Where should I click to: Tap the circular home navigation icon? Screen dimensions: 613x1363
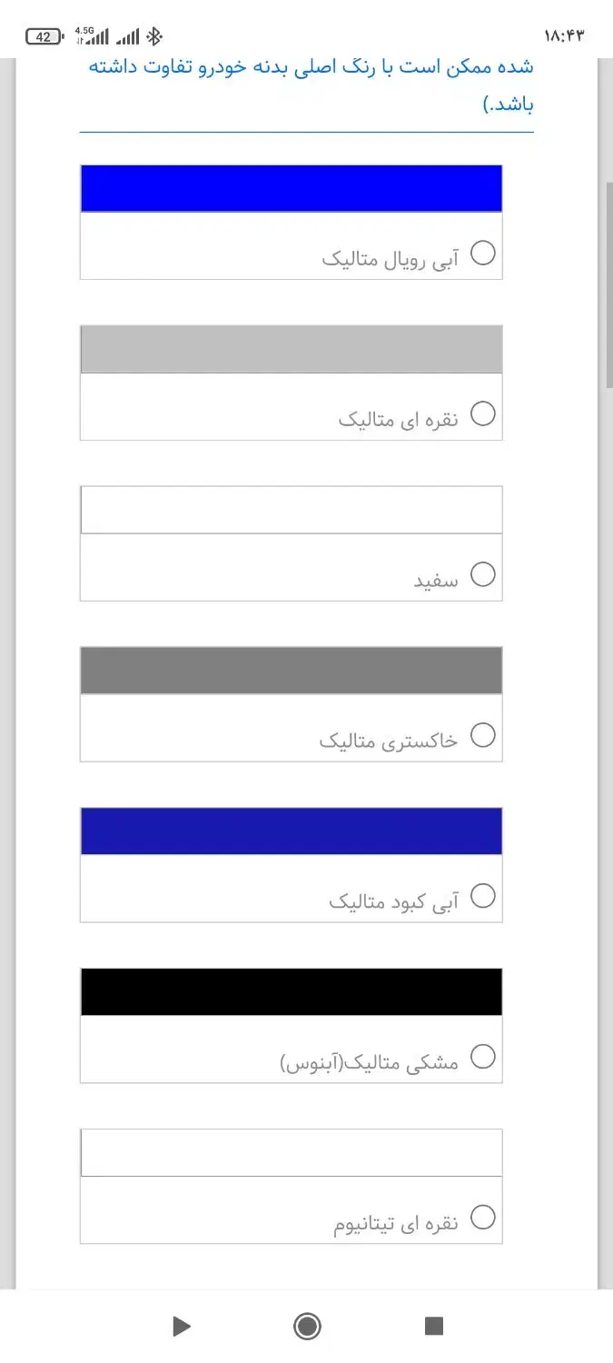(x=307, y=1327)
